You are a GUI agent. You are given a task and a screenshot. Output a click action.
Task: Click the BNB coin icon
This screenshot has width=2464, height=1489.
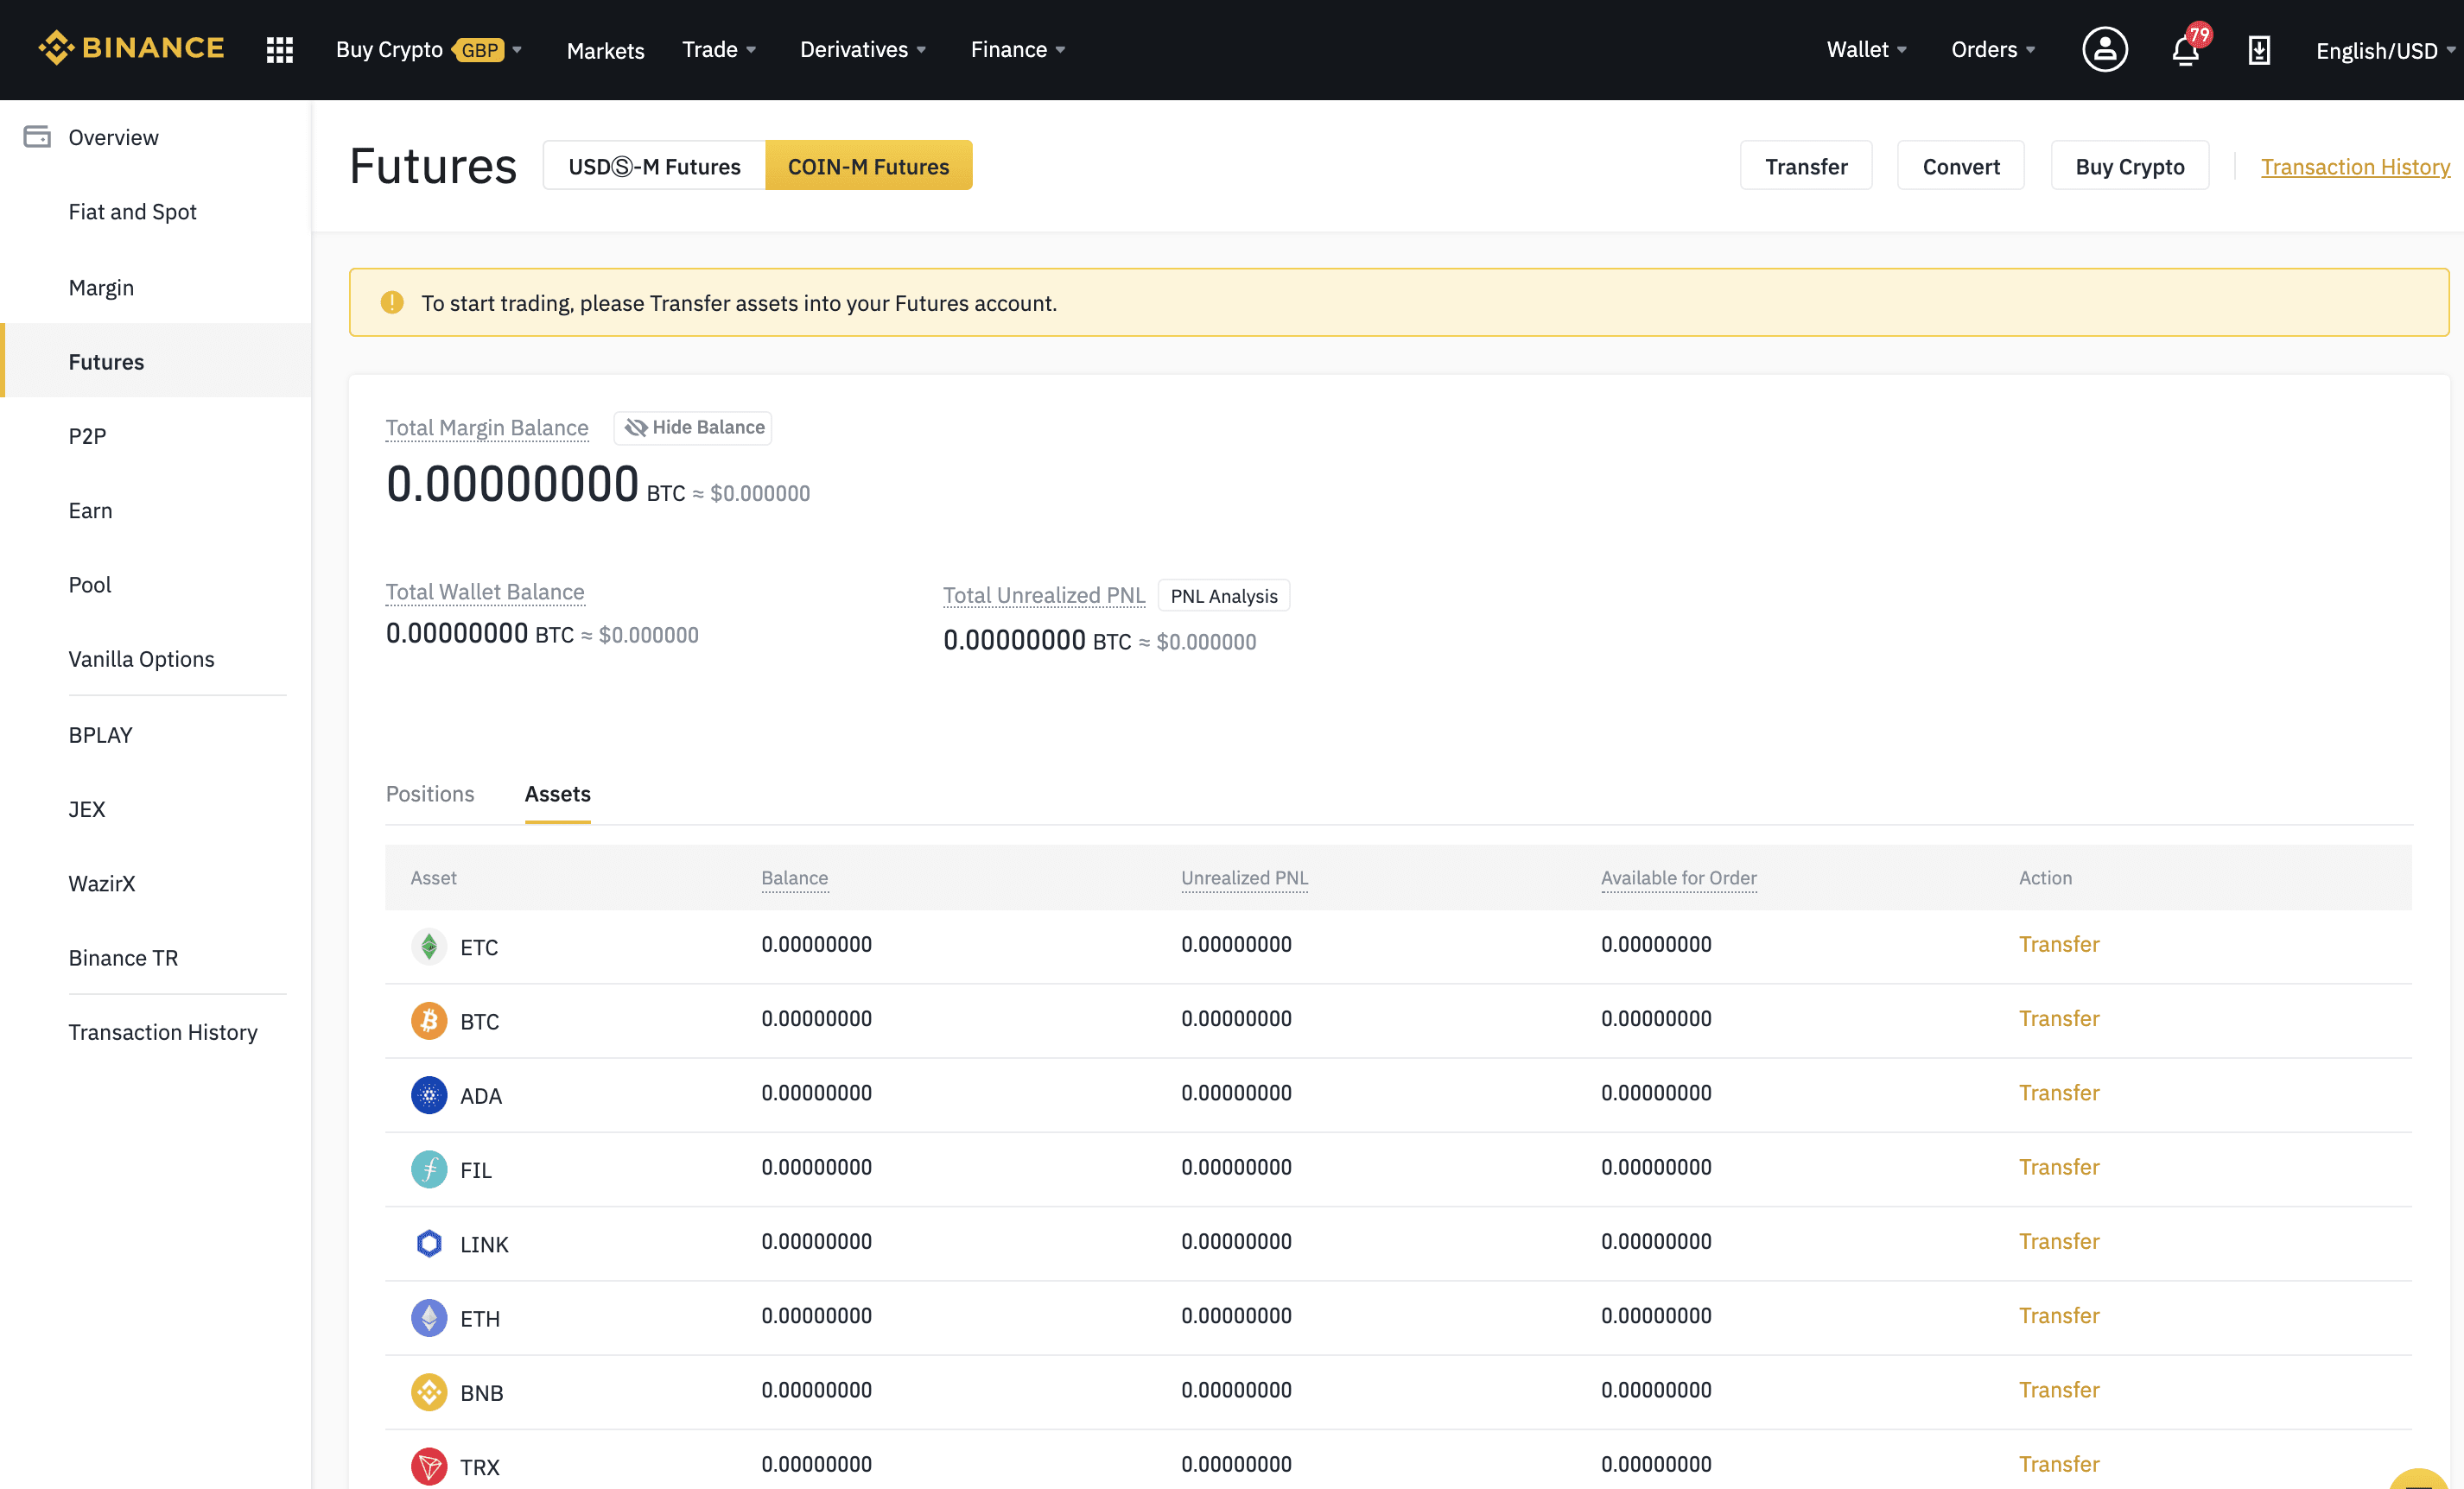[x=429, y=1392]
